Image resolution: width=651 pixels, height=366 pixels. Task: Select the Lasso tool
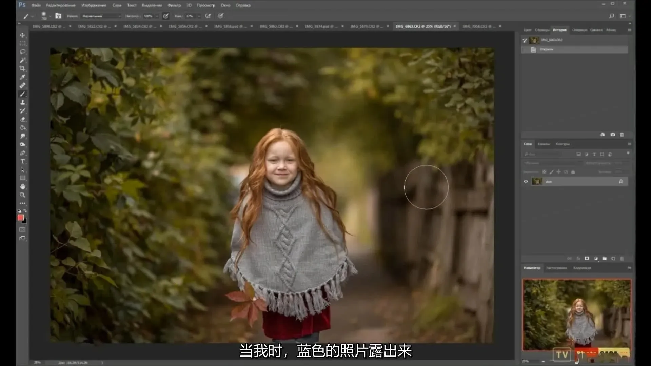pyautogui.click(x=22, y=52)
